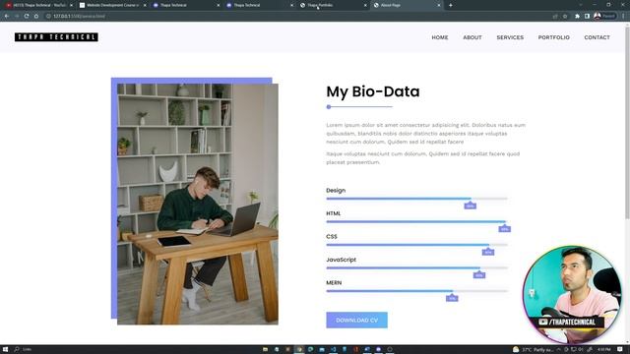This screenshot has width=630, height=354.
Task: Close the Thapa Portfolio tab
Action: (x=365, y=5)
